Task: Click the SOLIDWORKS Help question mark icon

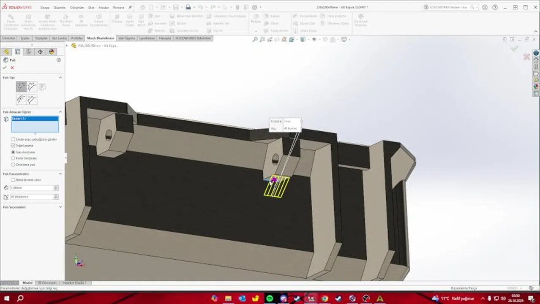Action: coord(495,7)
